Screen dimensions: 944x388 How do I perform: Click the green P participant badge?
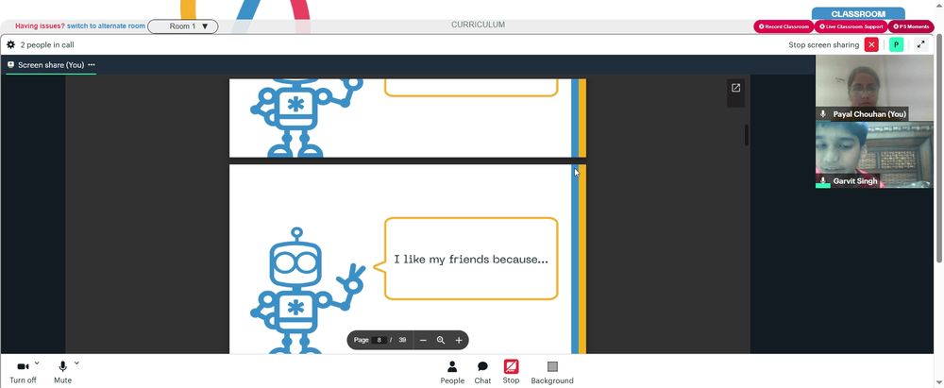click(x=897, y=44)
